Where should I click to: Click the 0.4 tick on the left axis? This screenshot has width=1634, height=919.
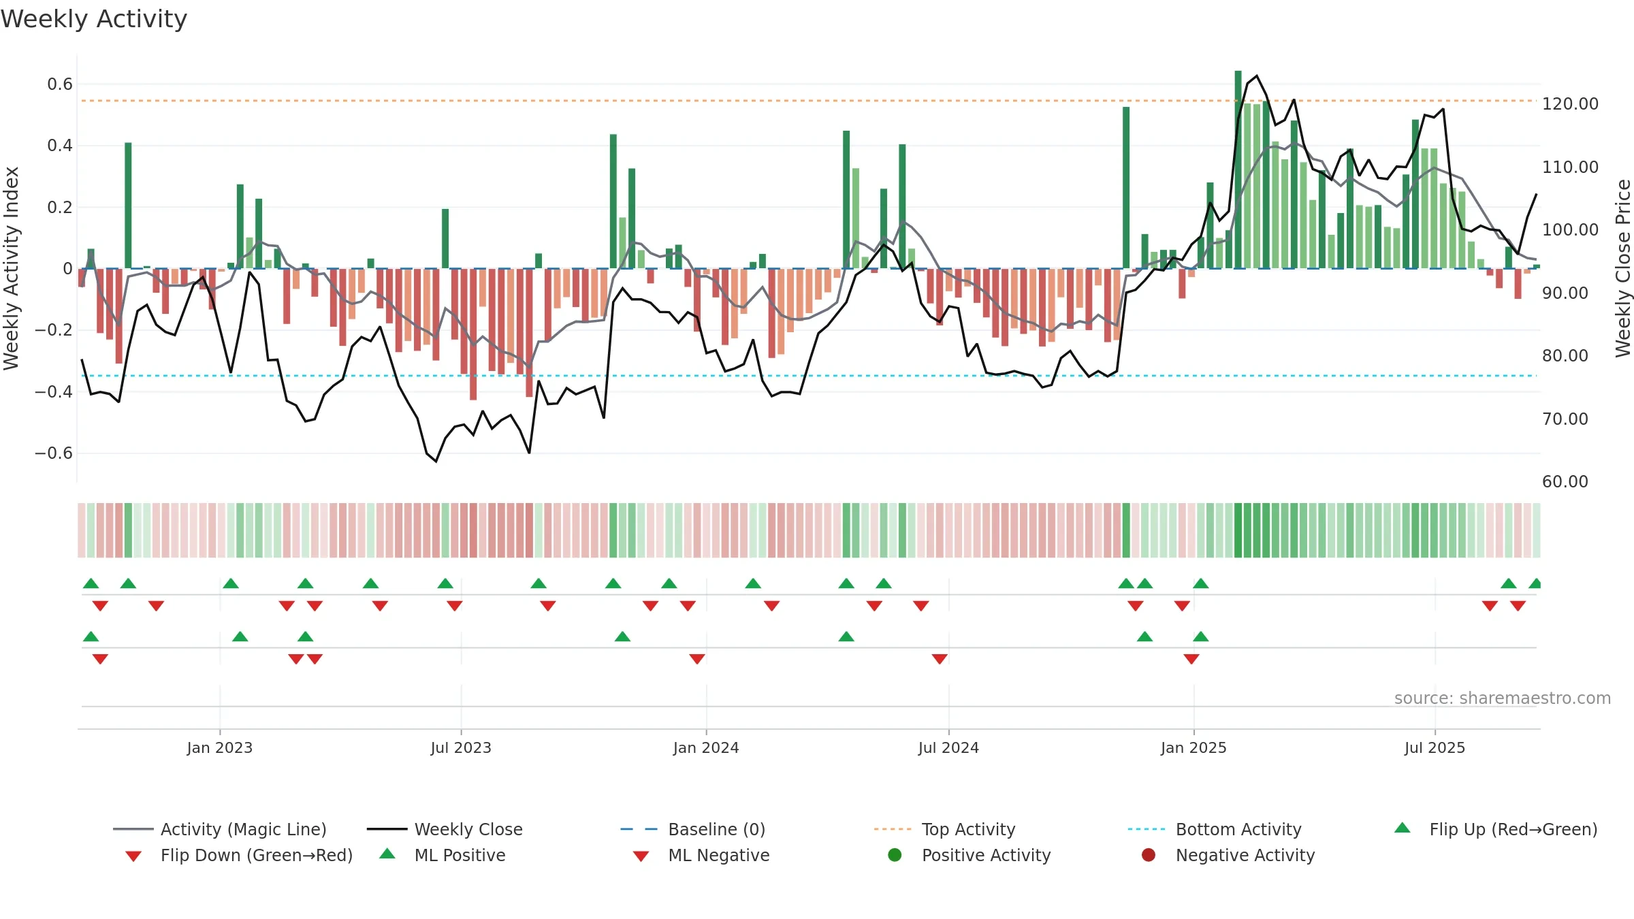pyautogui.click(x=60, y=146)
